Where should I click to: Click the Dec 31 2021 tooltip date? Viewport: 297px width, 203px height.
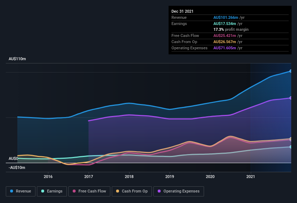point(182,11)
